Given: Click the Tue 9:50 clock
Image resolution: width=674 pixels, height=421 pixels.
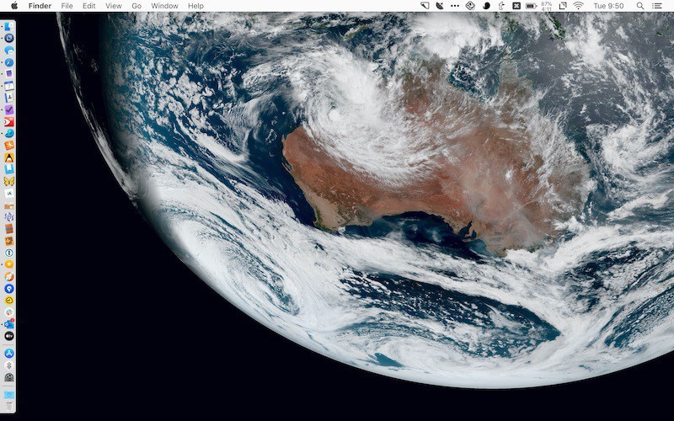Looking at the screenshot, I should coord(608,6).
